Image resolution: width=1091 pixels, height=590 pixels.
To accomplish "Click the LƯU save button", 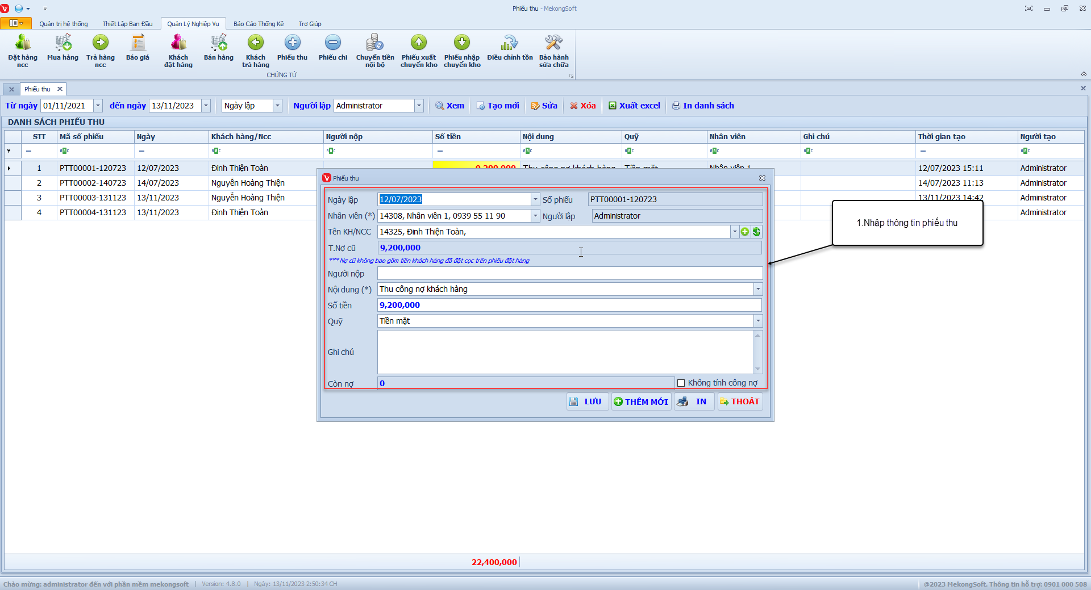I will 588,401.
